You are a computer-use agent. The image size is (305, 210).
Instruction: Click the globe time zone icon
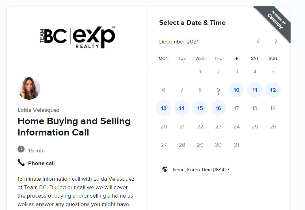tap(165, 169)
